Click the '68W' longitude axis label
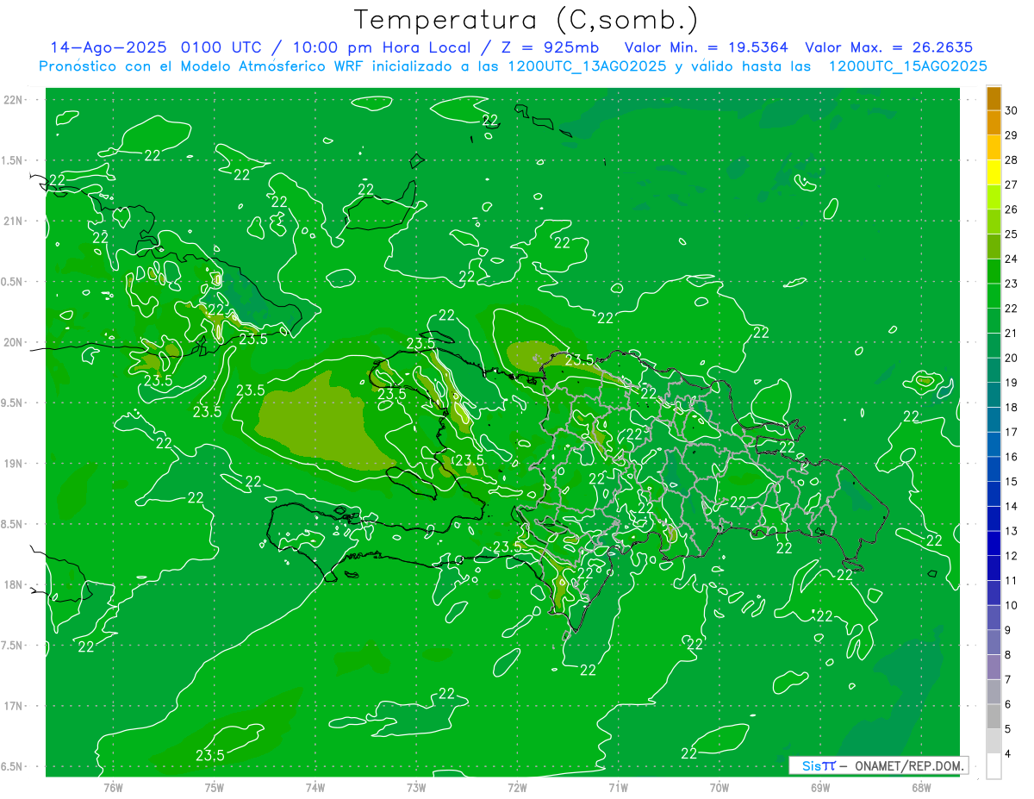 pos(921,788)
